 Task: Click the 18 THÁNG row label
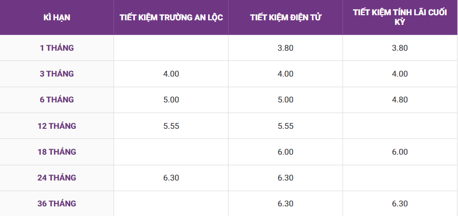[x=57, y=152]
